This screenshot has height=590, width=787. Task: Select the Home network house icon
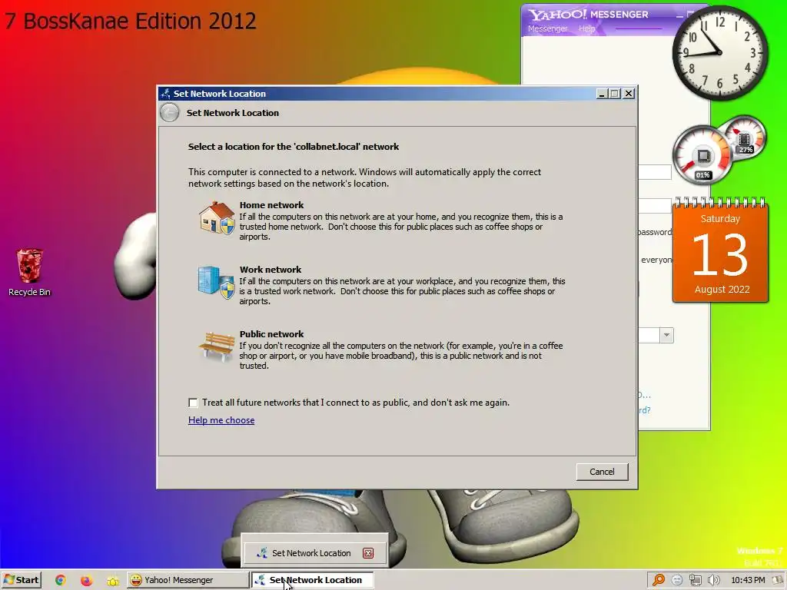[217, 217]
